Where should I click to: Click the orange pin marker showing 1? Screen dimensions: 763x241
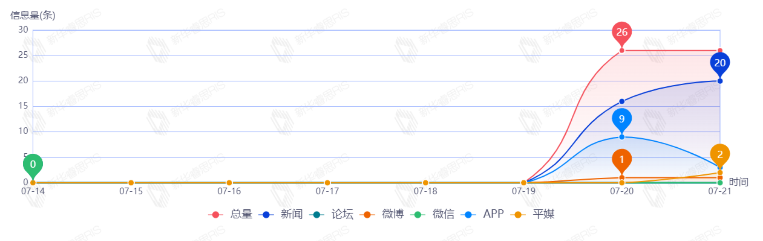[x=622, y=159]
